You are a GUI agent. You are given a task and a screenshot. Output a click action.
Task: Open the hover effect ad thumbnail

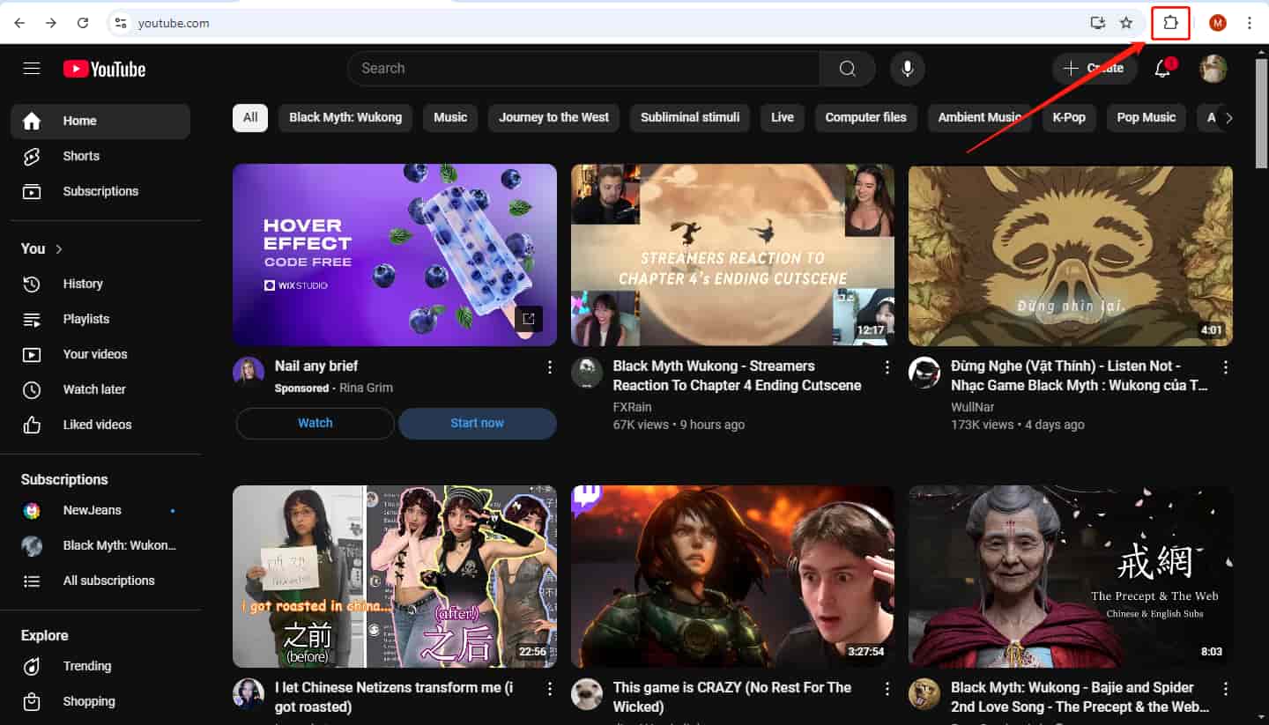coord(395,255)
